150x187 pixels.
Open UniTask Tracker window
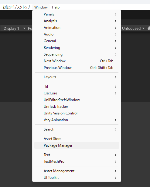tap(77, 107)
